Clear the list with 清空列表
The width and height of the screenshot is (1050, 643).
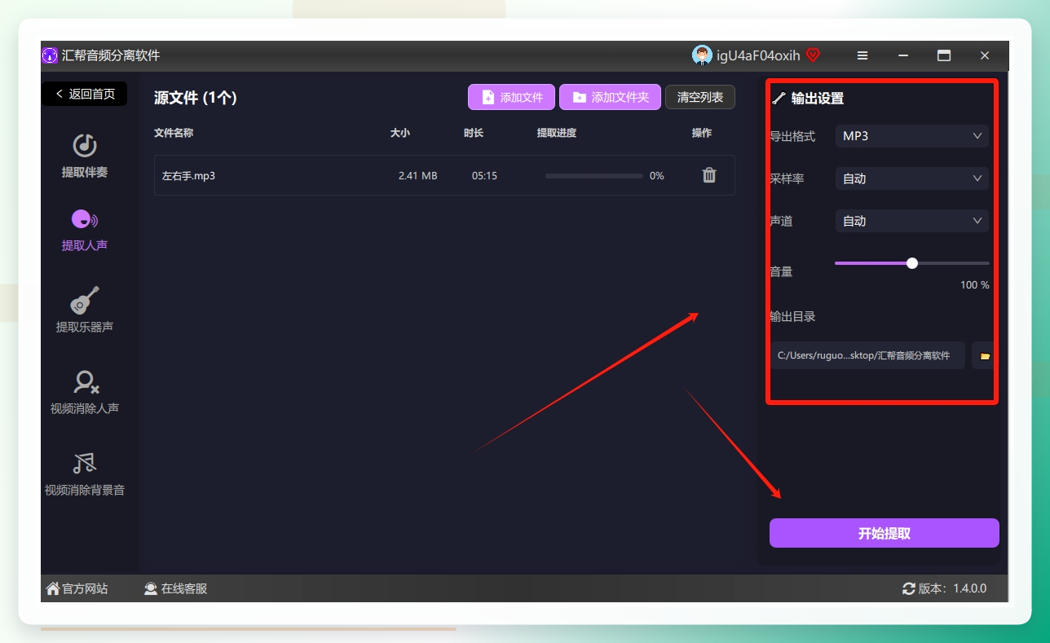[x=700, y=97]
